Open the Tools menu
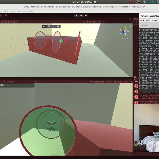 [x=13, y=11]
